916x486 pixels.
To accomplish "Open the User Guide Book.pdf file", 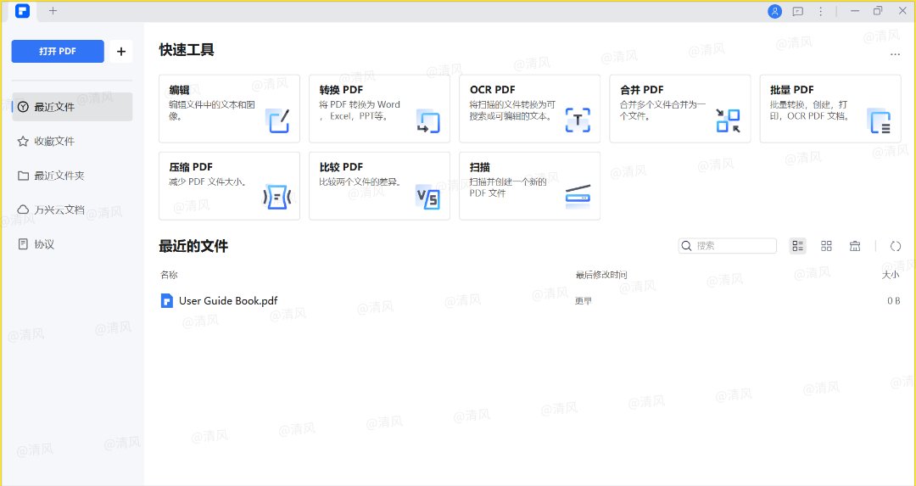I will pyautogui.click(x=227, y=301).
